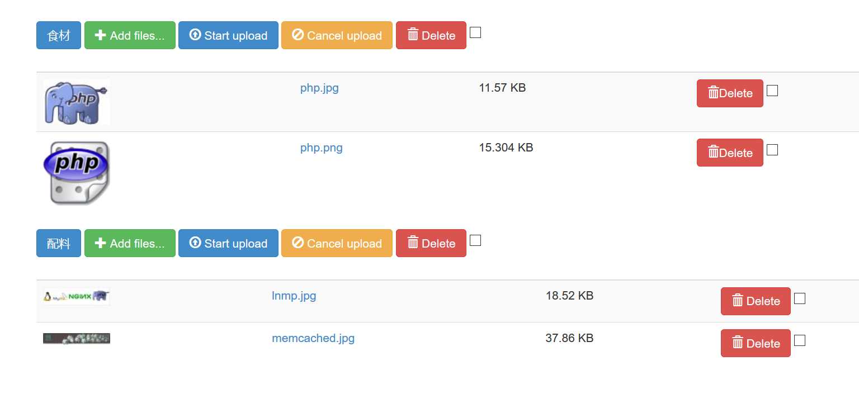Start upload in the 配料 section
This screenshot has height=408, width=859.
pyautogui.click(x=228, y=243)
